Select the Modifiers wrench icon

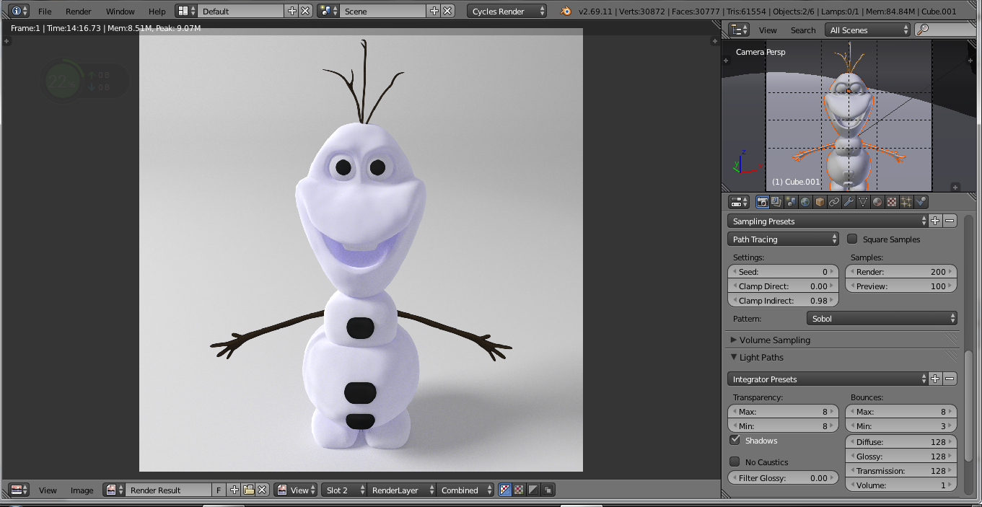coord(849,202)
